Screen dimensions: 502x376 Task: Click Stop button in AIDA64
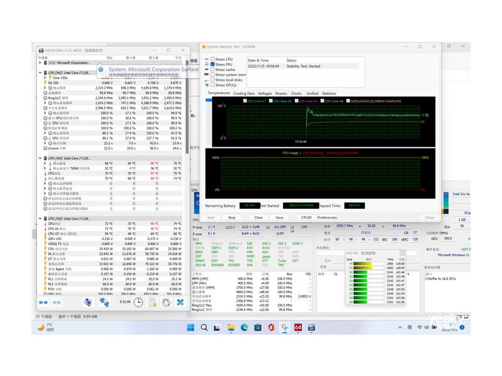point(232,217)
